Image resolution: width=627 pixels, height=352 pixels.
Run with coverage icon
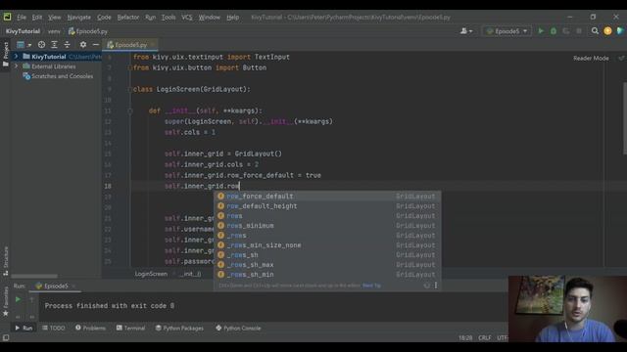click(x=566, y=30)
